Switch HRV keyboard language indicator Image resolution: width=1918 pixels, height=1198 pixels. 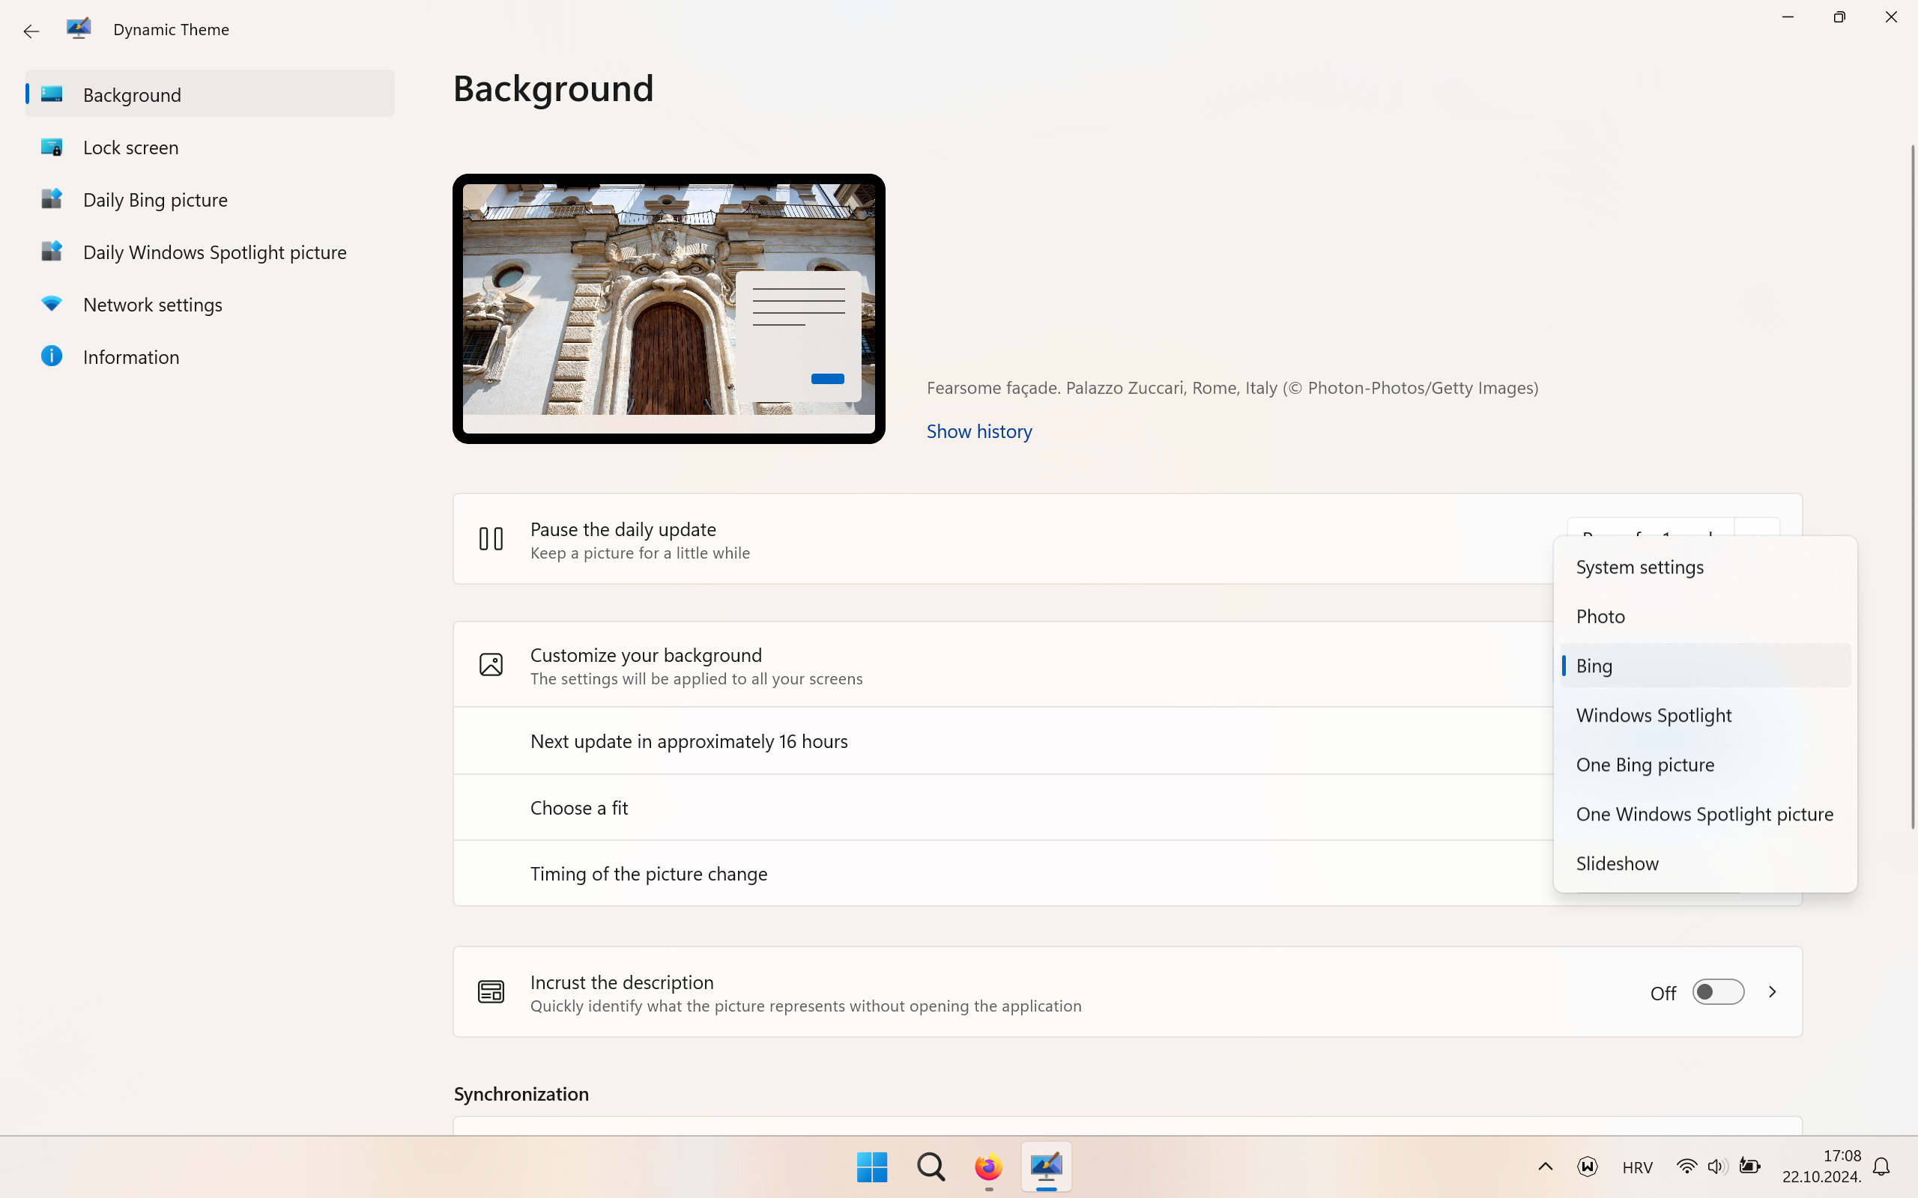(x=1638, y=1167)
